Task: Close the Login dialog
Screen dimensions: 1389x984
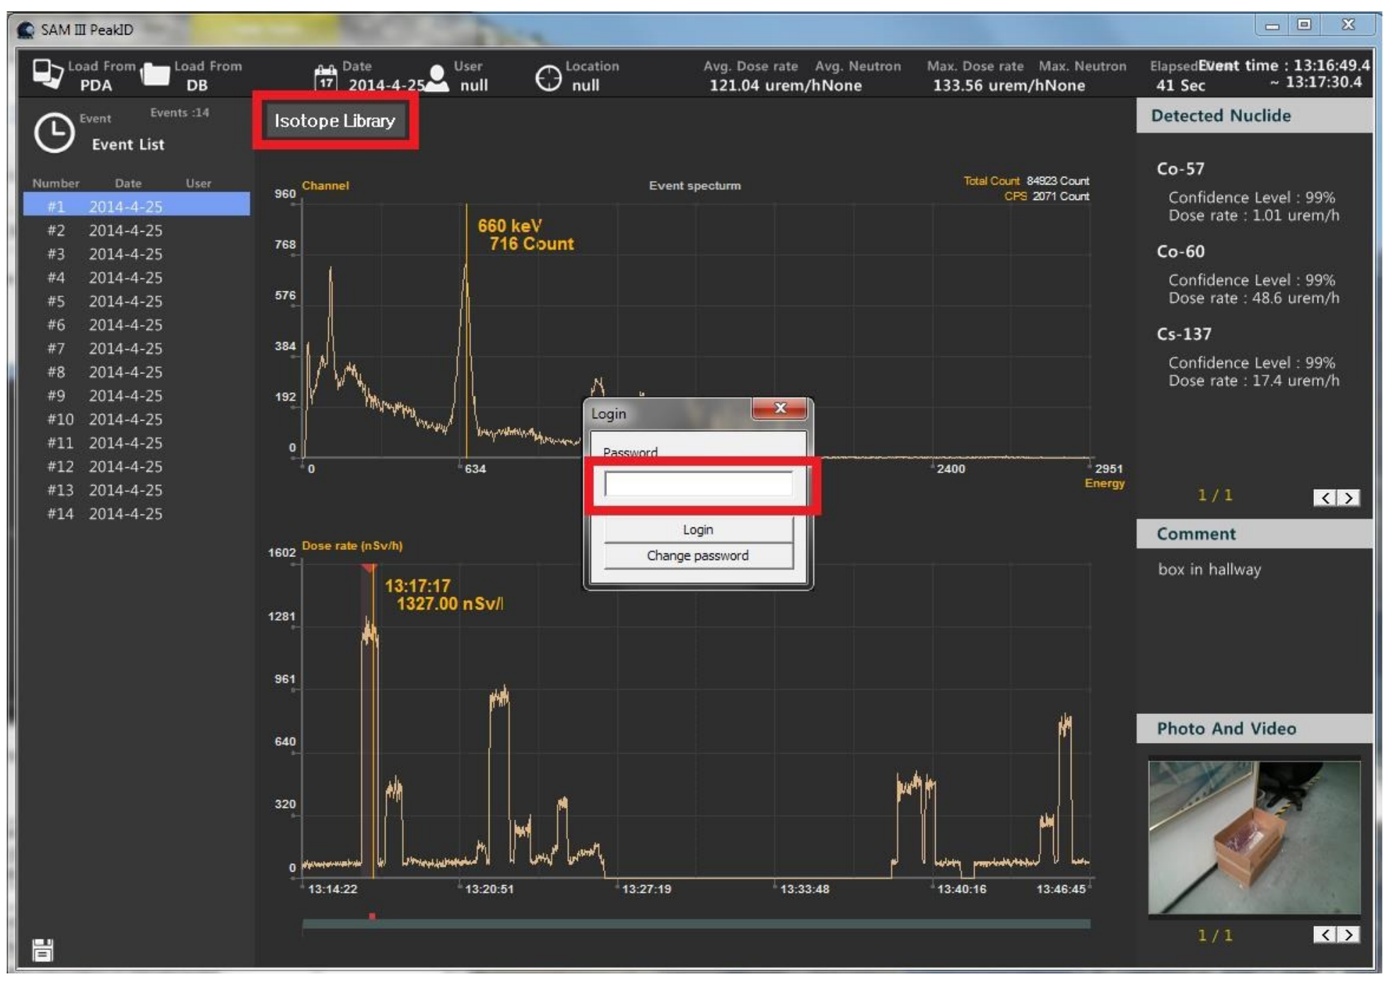Action: pos(779,408)
